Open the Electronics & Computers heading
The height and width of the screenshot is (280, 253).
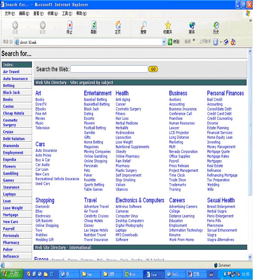[x=140, y=200]
